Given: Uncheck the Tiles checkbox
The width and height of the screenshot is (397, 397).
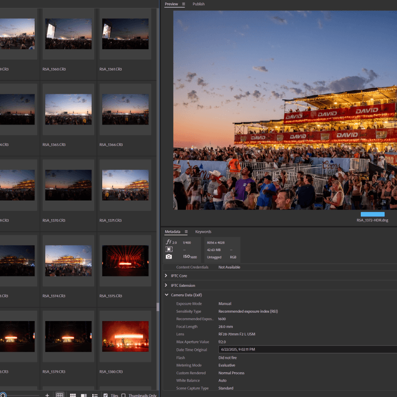Looking at the screenshot, I should click(x=105, y=395).
